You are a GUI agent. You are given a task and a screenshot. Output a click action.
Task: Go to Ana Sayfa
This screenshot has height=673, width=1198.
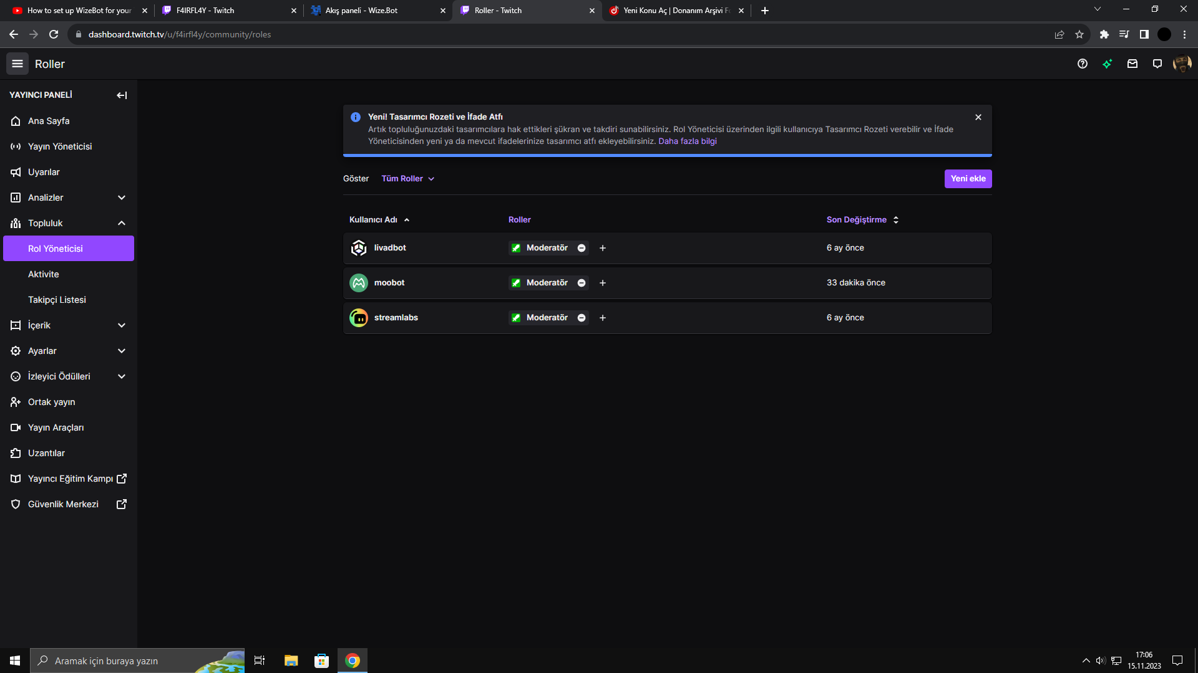point(69,121)
